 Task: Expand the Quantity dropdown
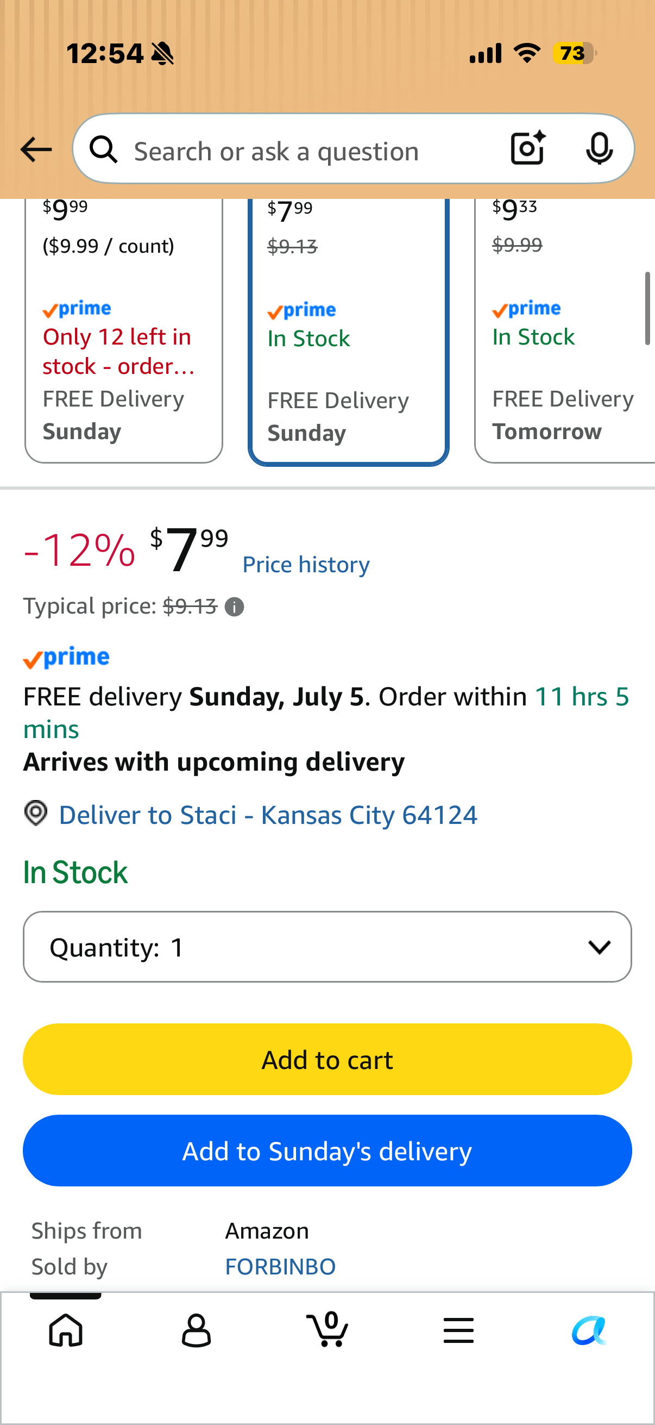coord(327,947)
